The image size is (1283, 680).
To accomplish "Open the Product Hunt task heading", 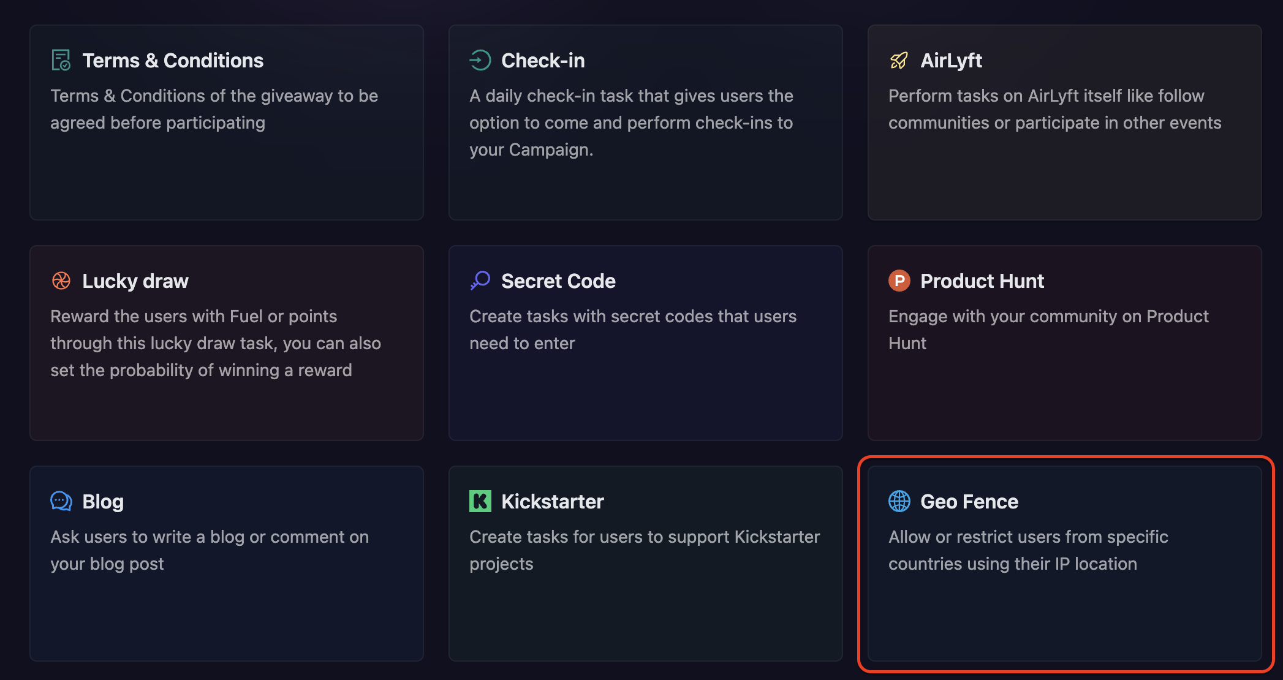I will point(982,281).
